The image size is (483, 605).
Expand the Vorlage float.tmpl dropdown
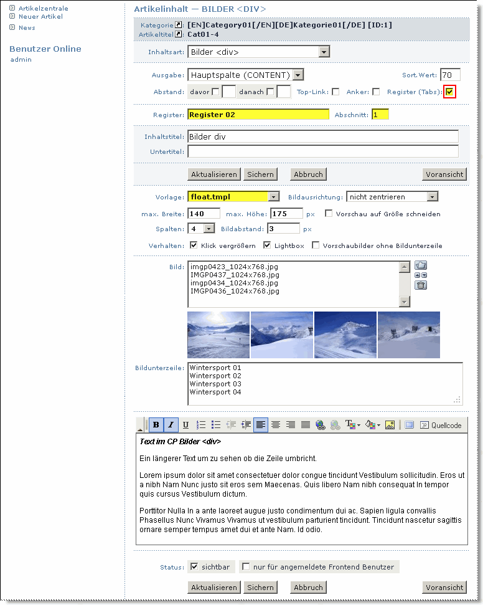[x=273, y=197]
